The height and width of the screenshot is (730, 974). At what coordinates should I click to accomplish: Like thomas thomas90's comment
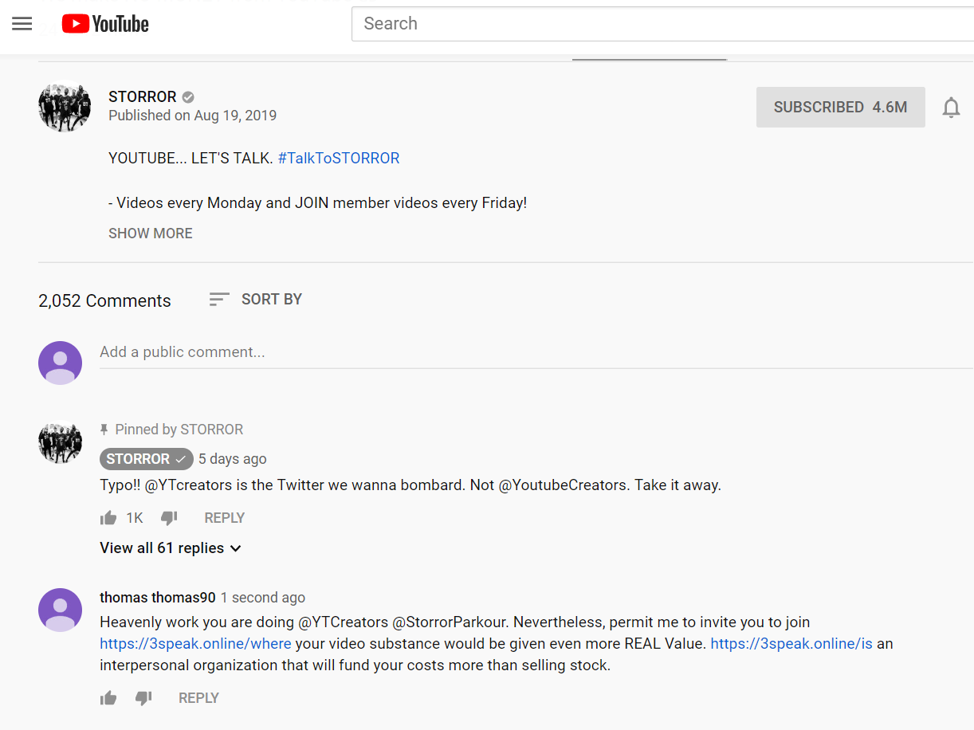(108, 698)
